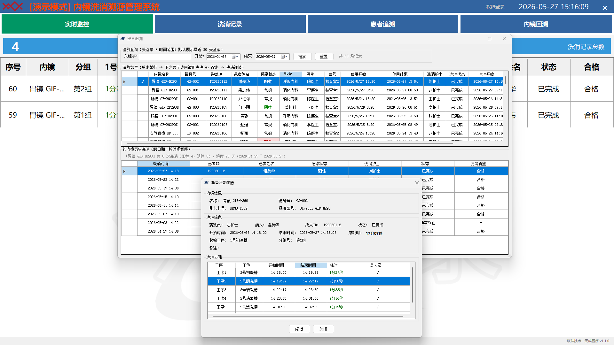Switch to the 患者追溯 tab
The width and height of the screenshot is (614, 345).
click(383, 24)
